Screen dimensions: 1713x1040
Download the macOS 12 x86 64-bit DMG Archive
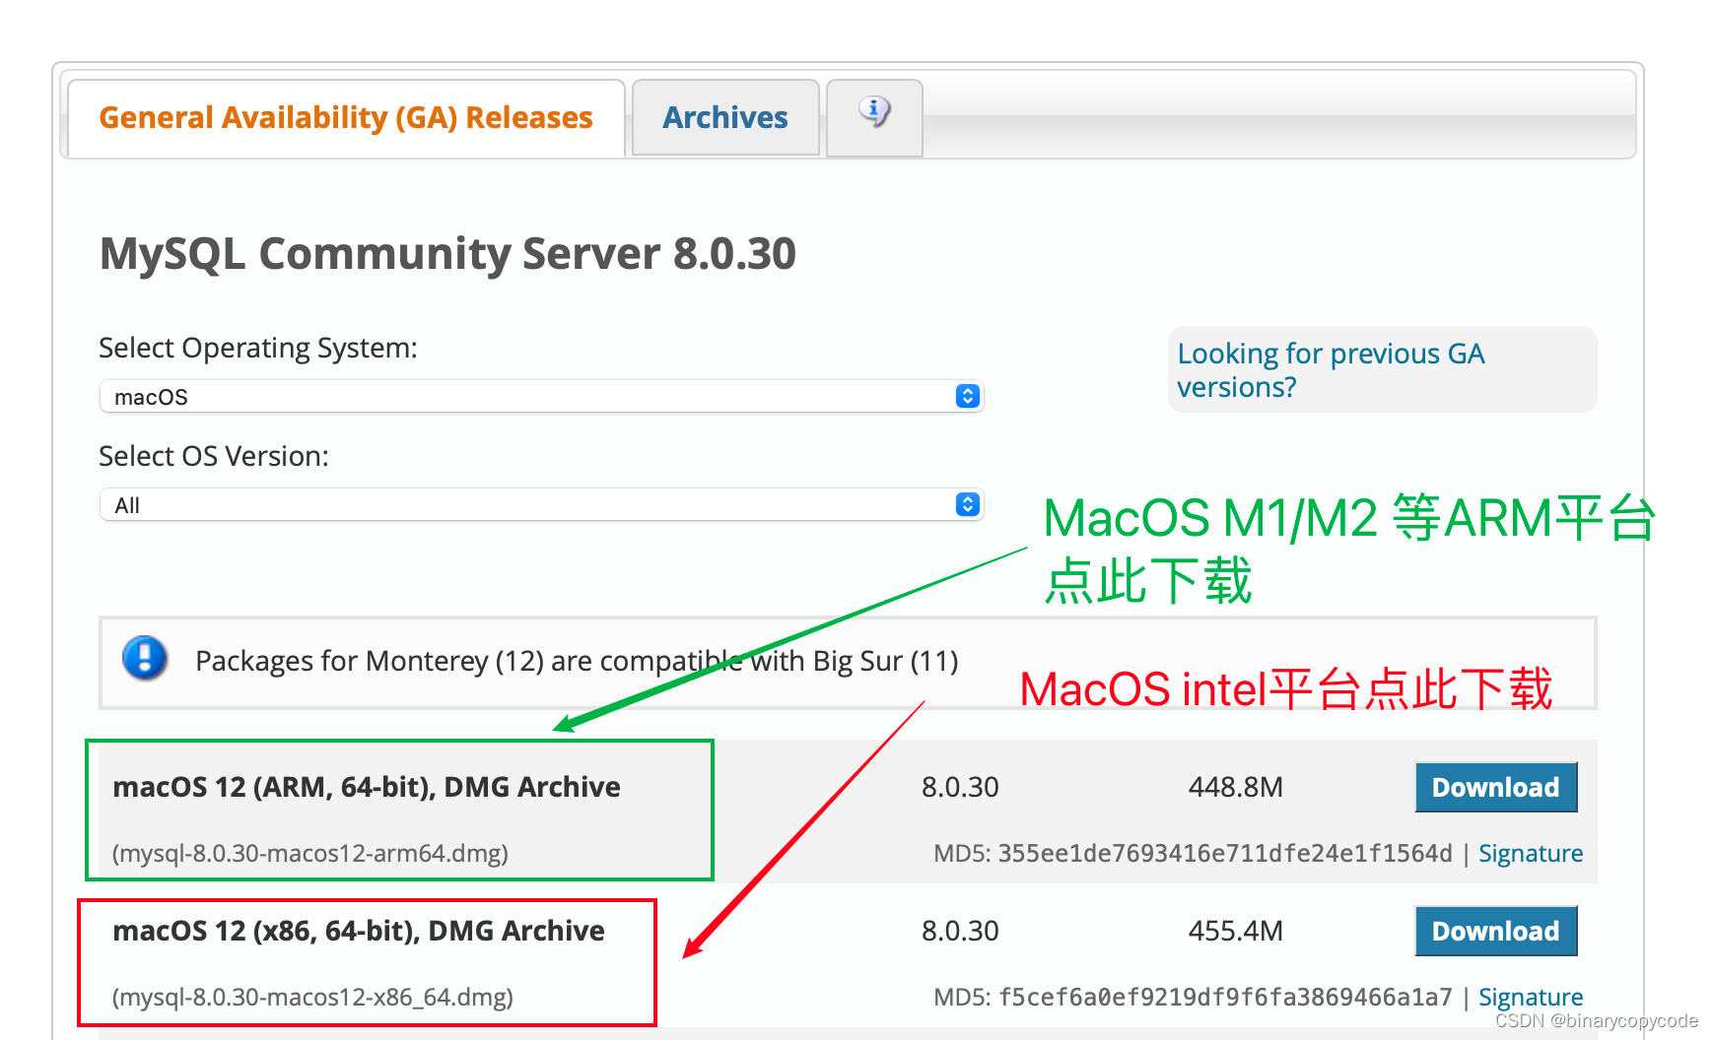pyautogui.click(x=1495, y=931)
